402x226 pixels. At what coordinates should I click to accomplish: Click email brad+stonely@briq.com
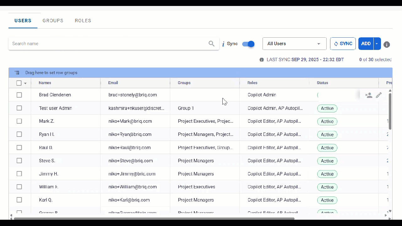coord(133,95)
